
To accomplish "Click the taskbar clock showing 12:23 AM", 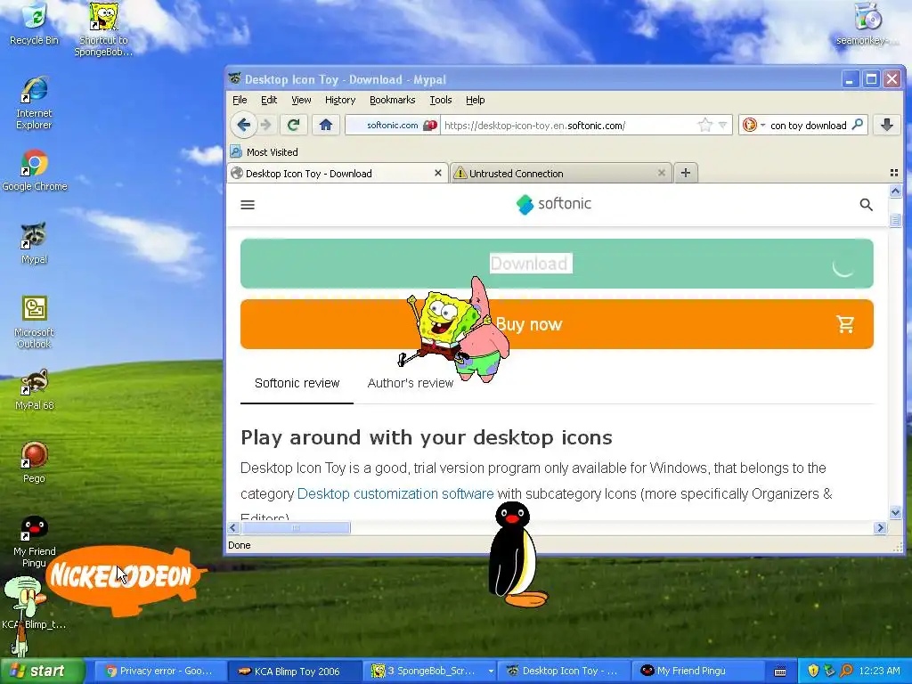I will tap(879, 671).
